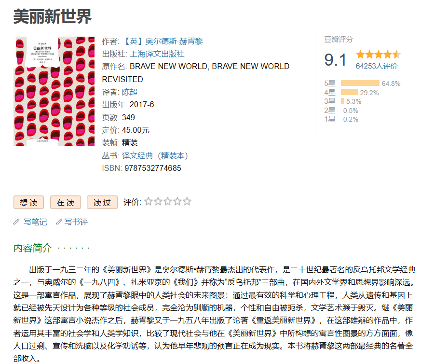Click the 5星 rating bar

tap(360, 83)
